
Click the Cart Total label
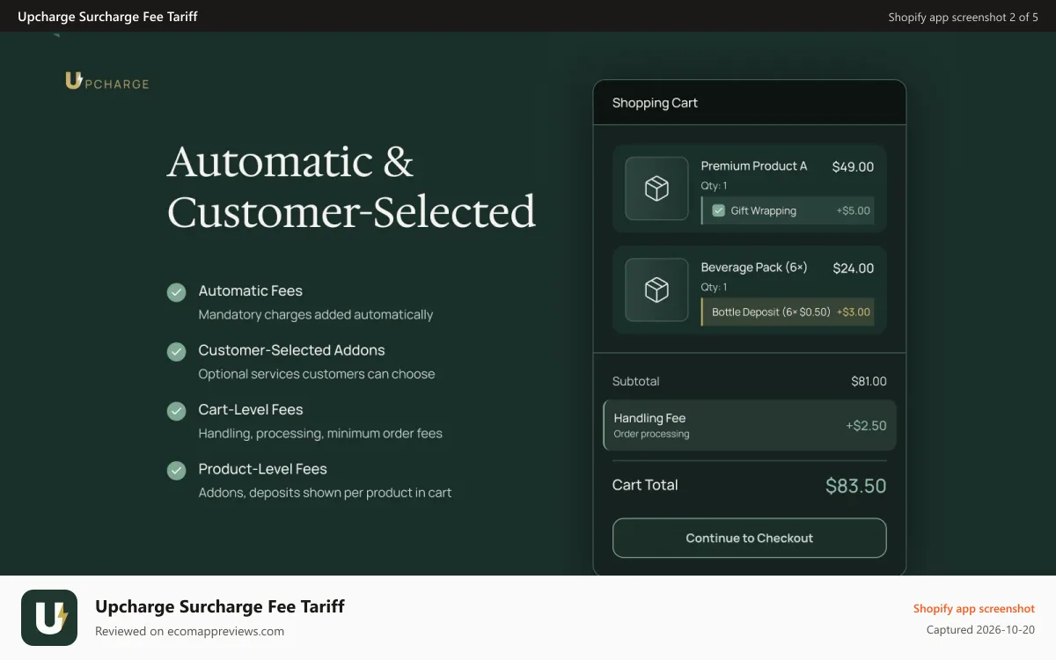645,485
